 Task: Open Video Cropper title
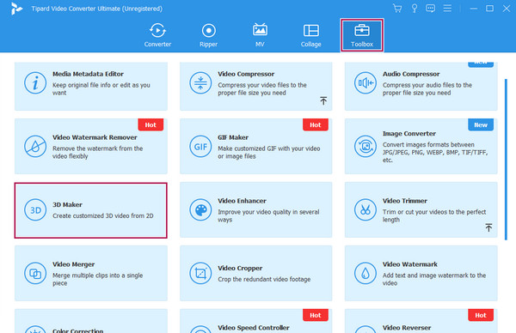240,268
